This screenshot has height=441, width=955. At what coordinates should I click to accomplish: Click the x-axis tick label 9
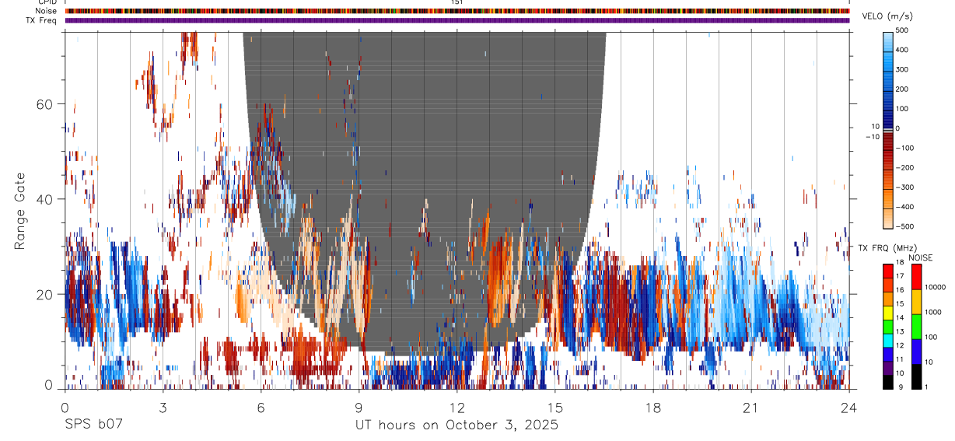(x=359, y=407)
